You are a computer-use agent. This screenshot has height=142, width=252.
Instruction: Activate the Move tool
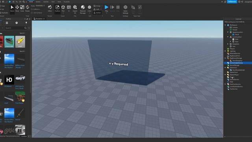coord(17,9)
